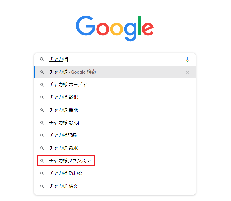The height and width of the screenshot is (201, 231).
Task: Click the magnifier icon beside チャカ様 敵わぬ
Action: [42, 173]
